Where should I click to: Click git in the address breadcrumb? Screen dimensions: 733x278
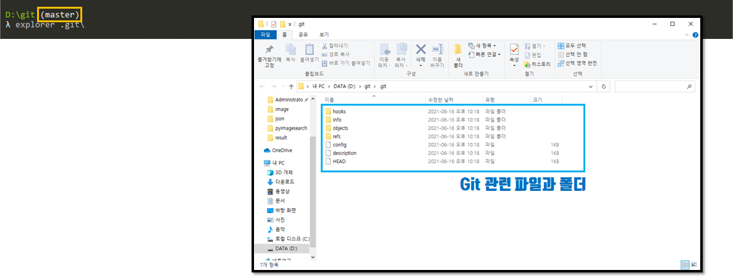pos(368,86)
